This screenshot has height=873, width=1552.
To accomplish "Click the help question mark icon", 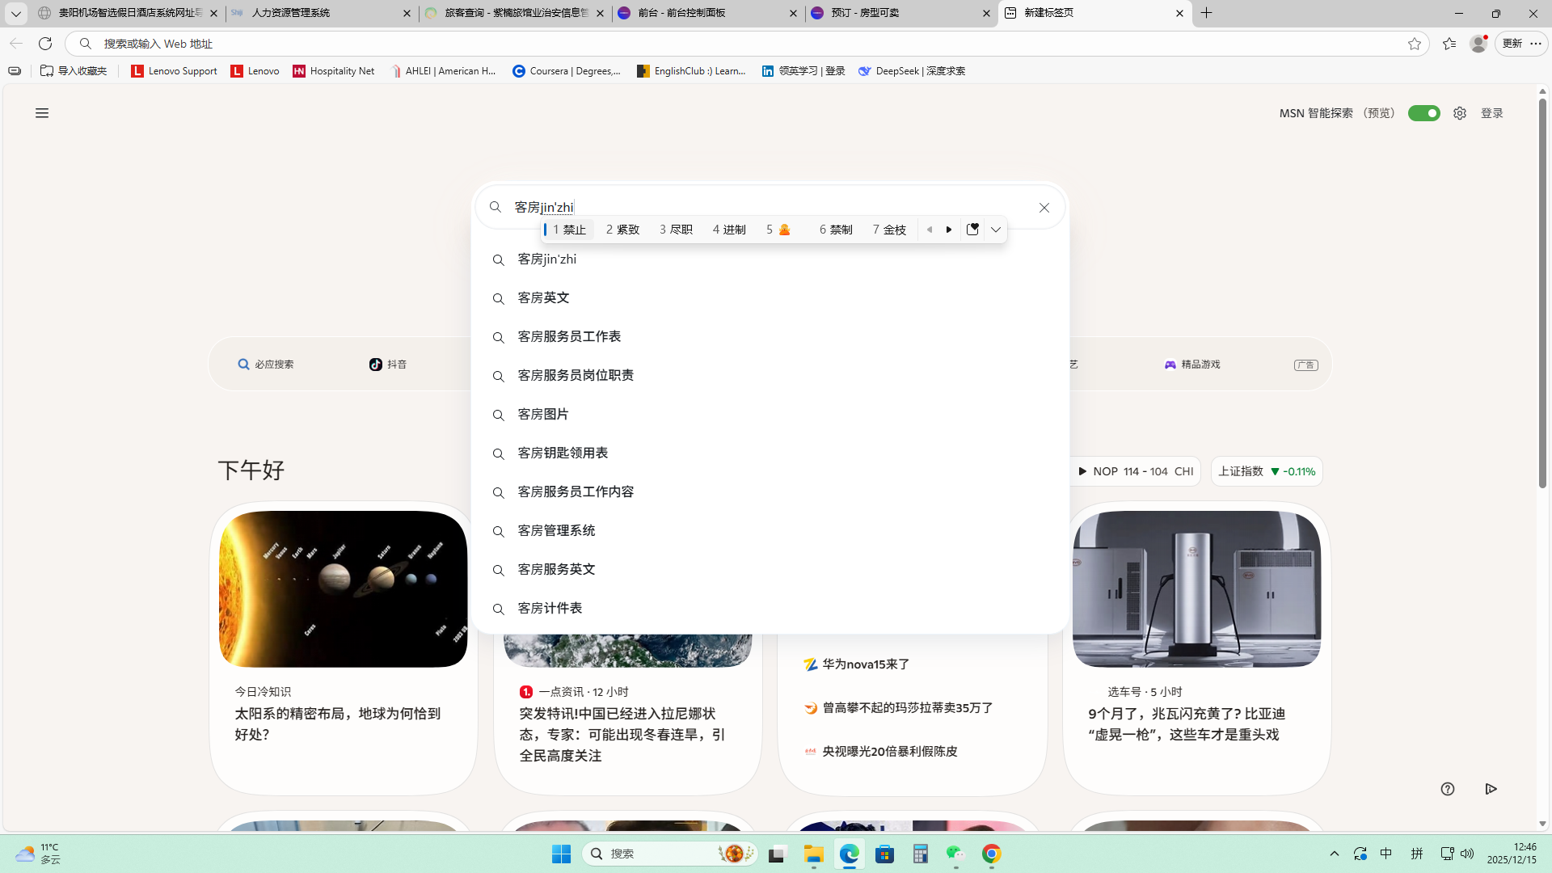I will tap(1447, 789).
